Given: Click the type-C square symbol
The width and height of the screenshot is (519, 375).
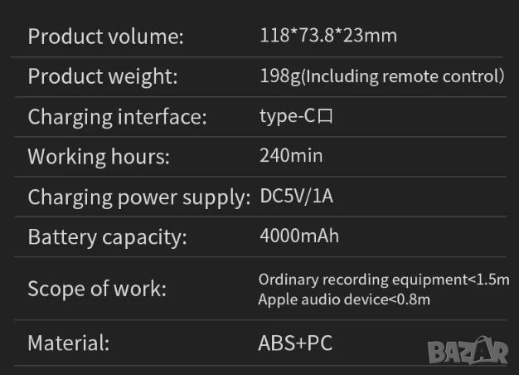Looking at the screenshot, I should tap(325, 117).
